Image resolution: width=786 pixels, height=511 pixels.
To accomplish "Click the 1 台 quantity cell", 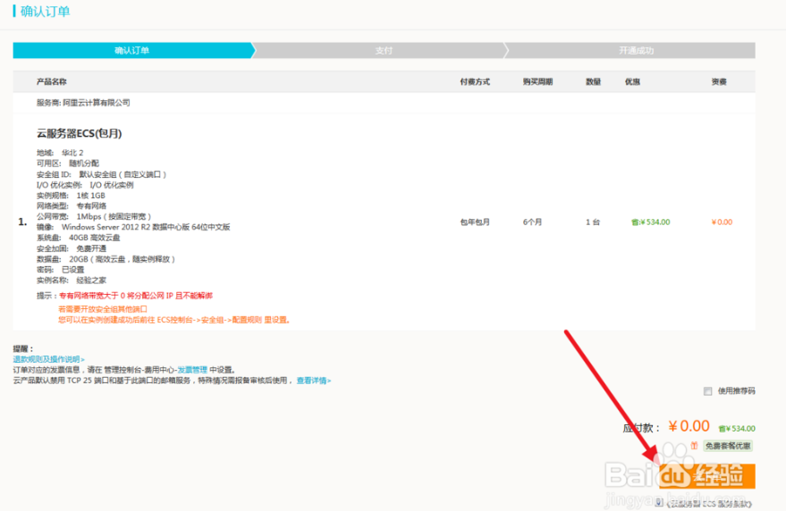I will coord(593,222).
